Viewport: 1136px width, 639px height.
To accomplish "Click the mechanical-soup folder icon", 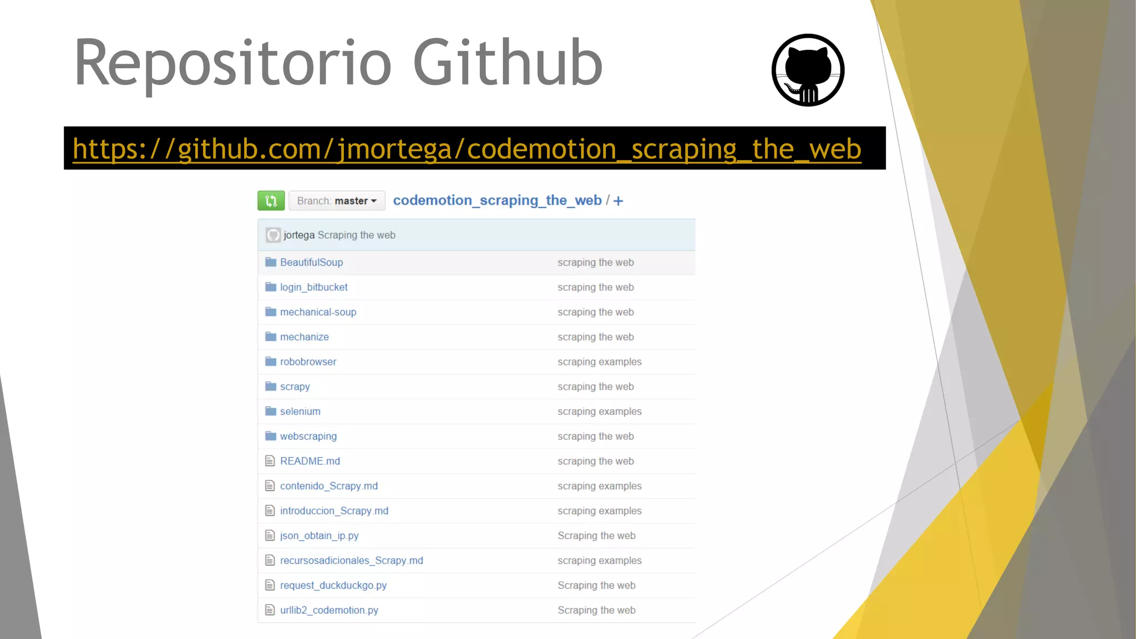I will pyautogui.click(x=271, y=312).
